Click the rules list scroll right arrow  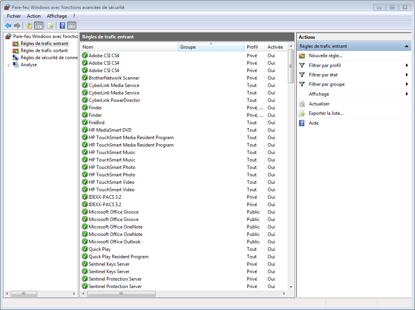click(x=284, y=294)
